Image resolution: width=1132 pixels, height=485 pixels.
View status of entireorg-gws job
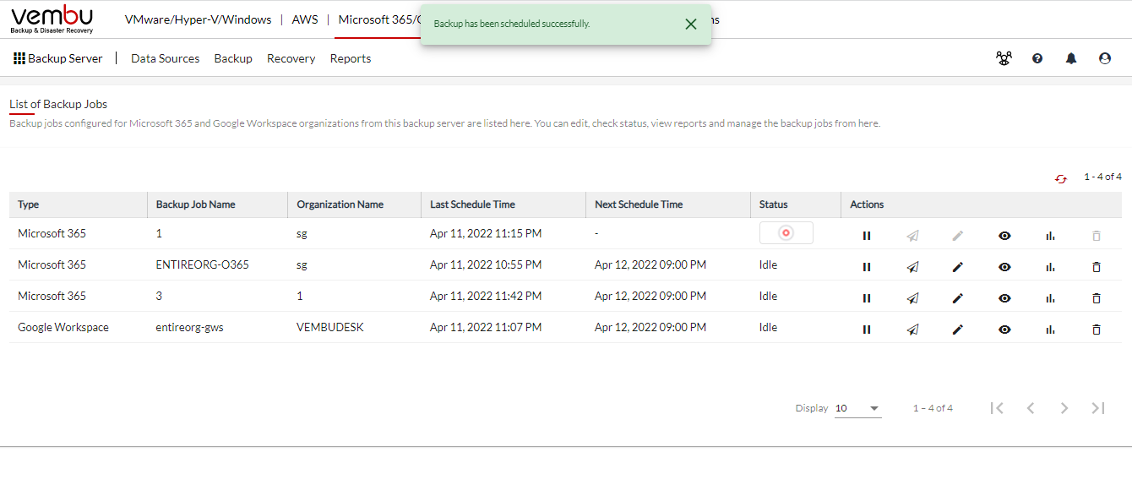[x=1004, y=330]
